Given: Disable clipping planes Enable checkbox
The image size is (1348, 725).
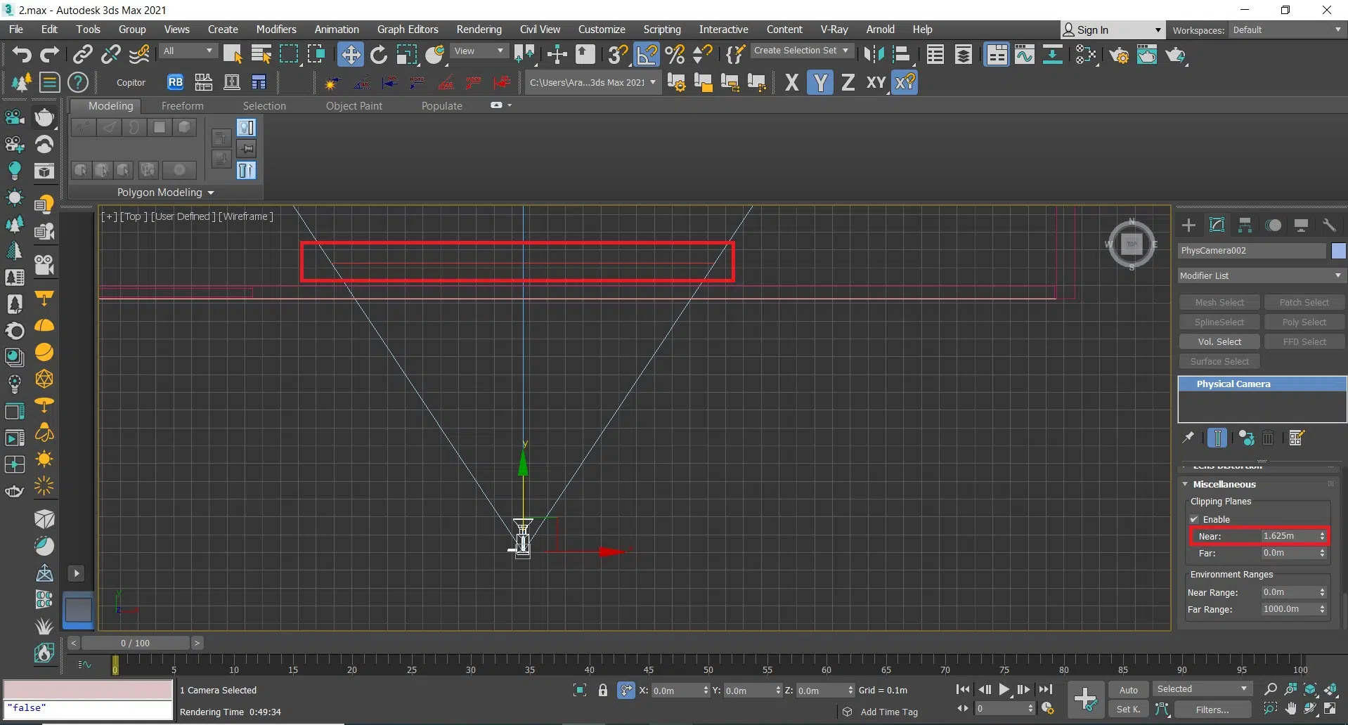Looking at the screenshot, I should coord(1194,519).
